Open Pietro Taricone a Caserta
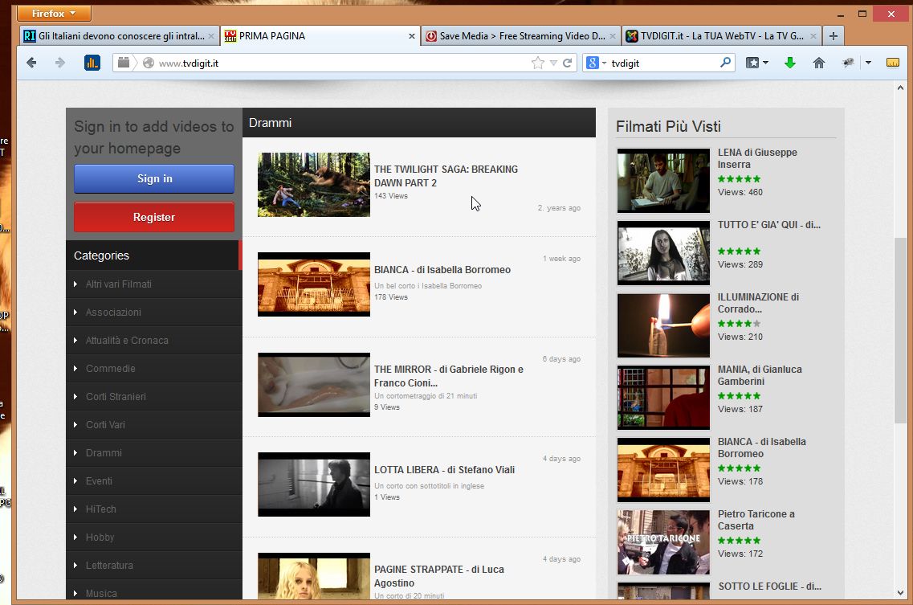The height and width of the screenshot is (605, 913). 756,520
